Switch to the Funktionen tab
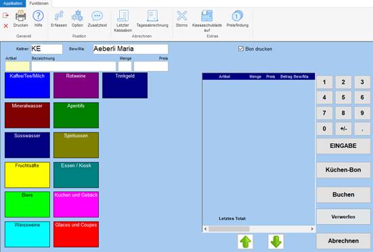 pos(39,3)
